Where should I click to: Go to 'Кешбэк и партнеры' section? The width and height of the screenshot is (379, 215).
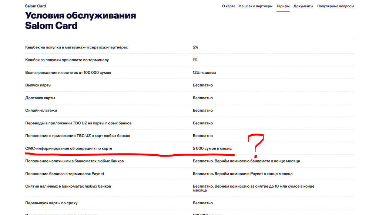[x=256, y=6]
